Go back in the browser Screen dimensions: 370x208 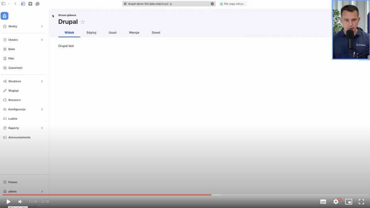click(15, 4)
